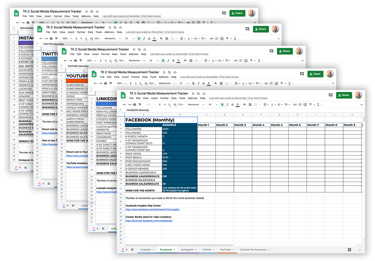The width and height of the screenshot is (375, 261).
Task: Redo in the Facebook window toolbar
Action: point(130,105)
